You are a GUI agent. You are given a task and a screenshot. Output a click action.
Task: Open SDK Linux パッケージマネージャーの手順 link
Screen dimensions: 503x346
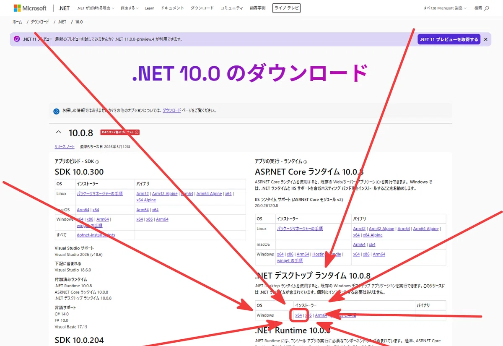pos(100,194)
